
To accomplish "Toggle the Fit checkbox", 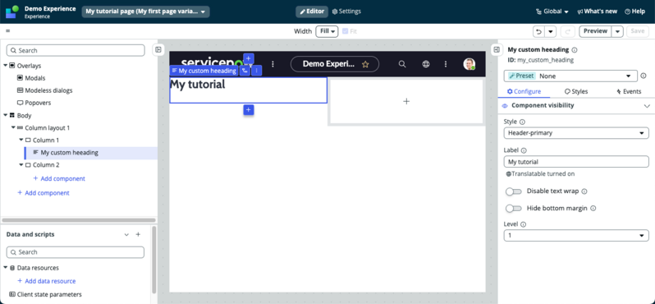I will point(345,31).
